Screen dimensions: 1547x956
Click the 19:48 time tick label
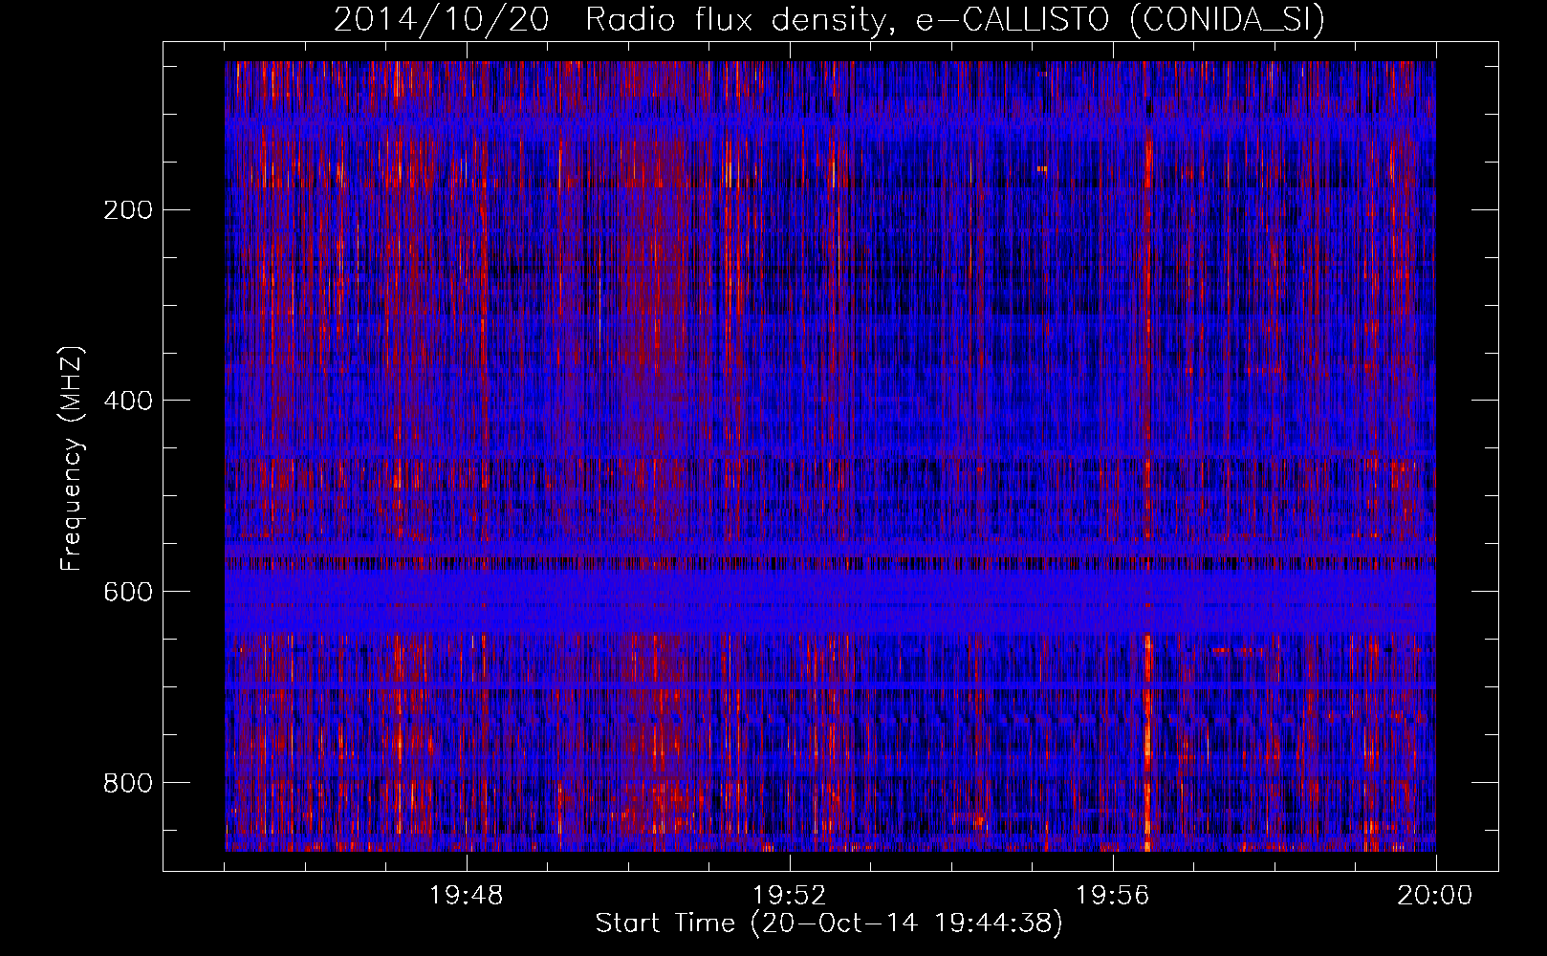coord(467,896)
